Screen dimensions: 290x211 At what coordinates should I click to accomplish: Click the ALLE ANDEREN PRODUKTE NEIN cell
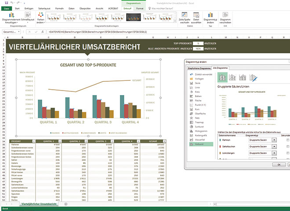tap(198, 49)
